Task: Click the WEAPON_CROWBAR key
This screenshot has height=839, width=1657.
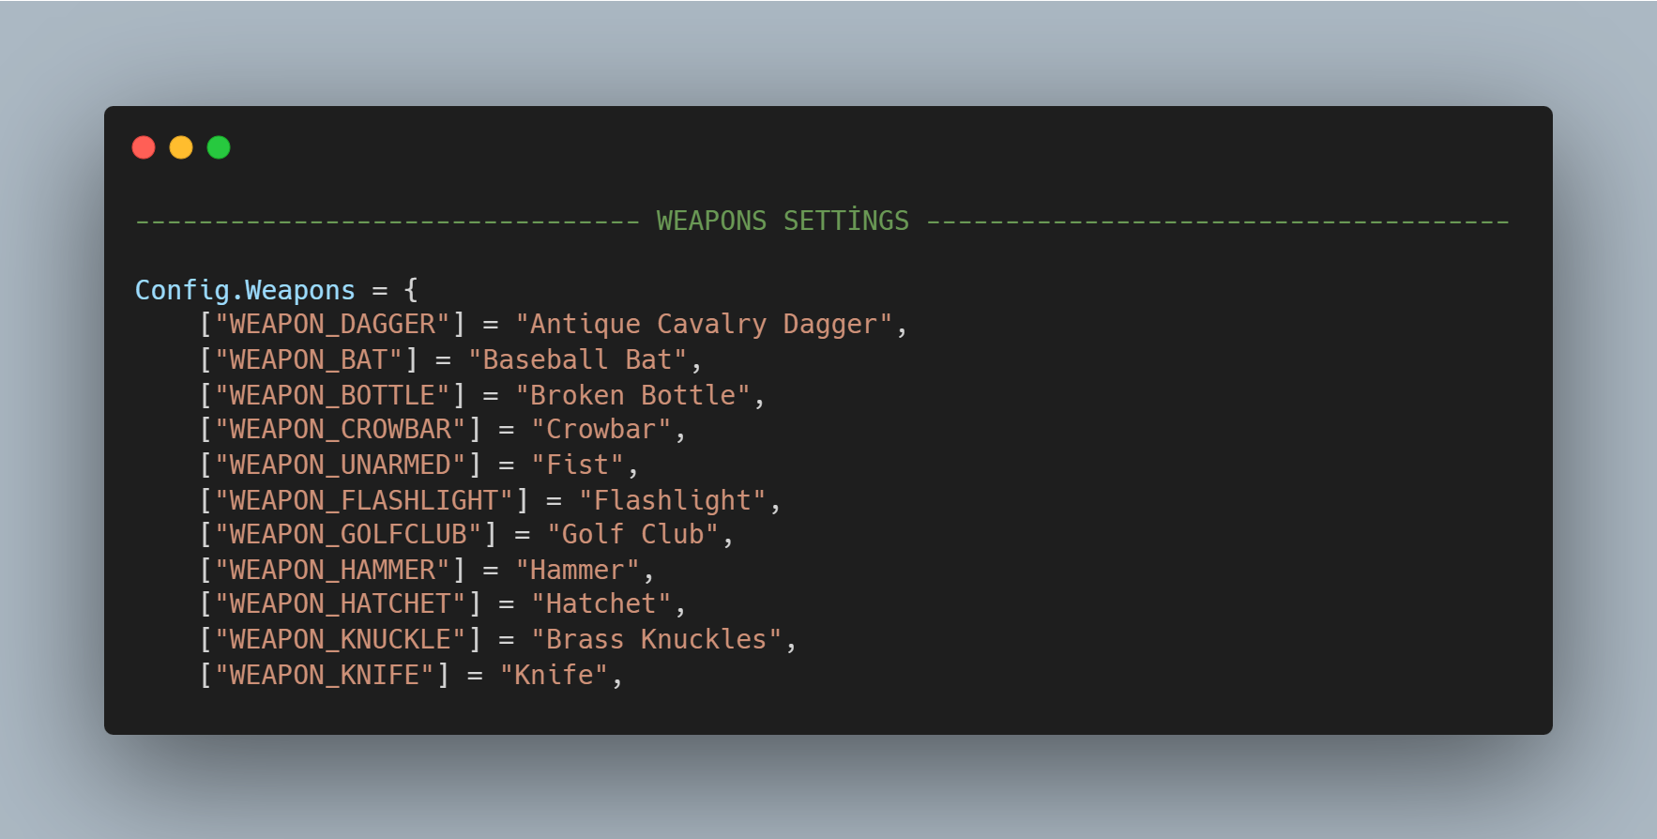Action: 340,430
